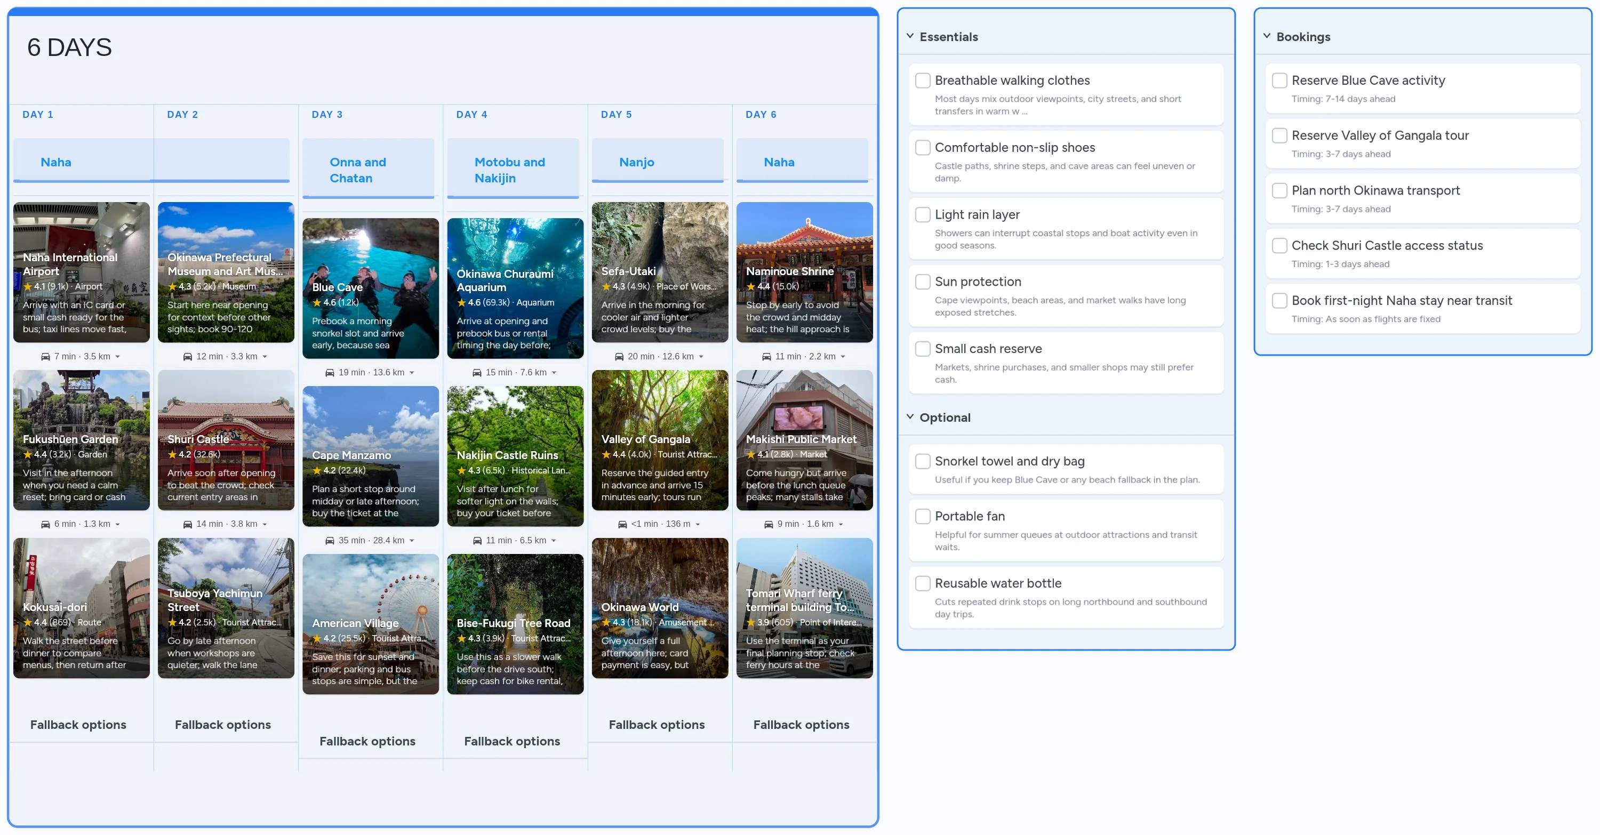The width and height of the screenshot is (1600, 835).
Task: Click car icon beside 19 min 13.6 km
Action: point(330,373)
